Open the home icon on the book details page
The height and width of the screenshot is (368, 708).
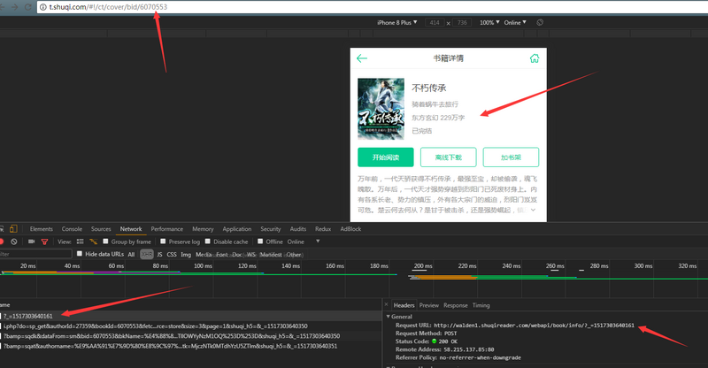coord(535,58)
